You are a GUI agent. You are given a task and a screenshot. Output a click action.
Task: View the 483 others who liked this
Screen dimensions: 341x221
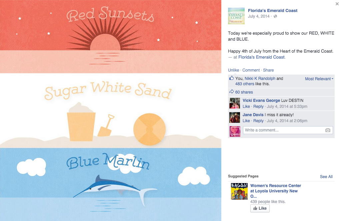245,84
